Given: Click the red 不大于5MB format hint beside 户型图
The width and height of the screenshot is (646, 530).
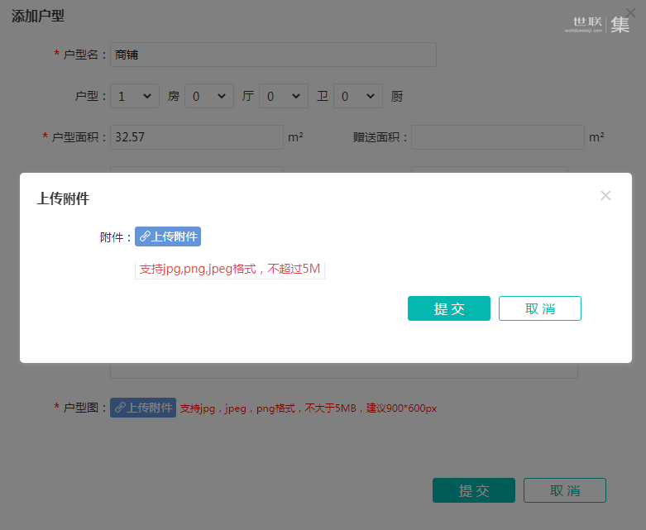Looking at the screenshot, I should point(309,408).
